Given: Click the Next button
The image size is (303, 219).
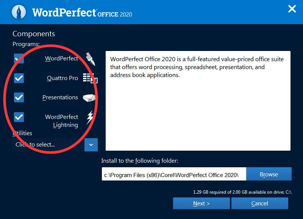Looking at the screenshot, I should click(x=201, y=204).
